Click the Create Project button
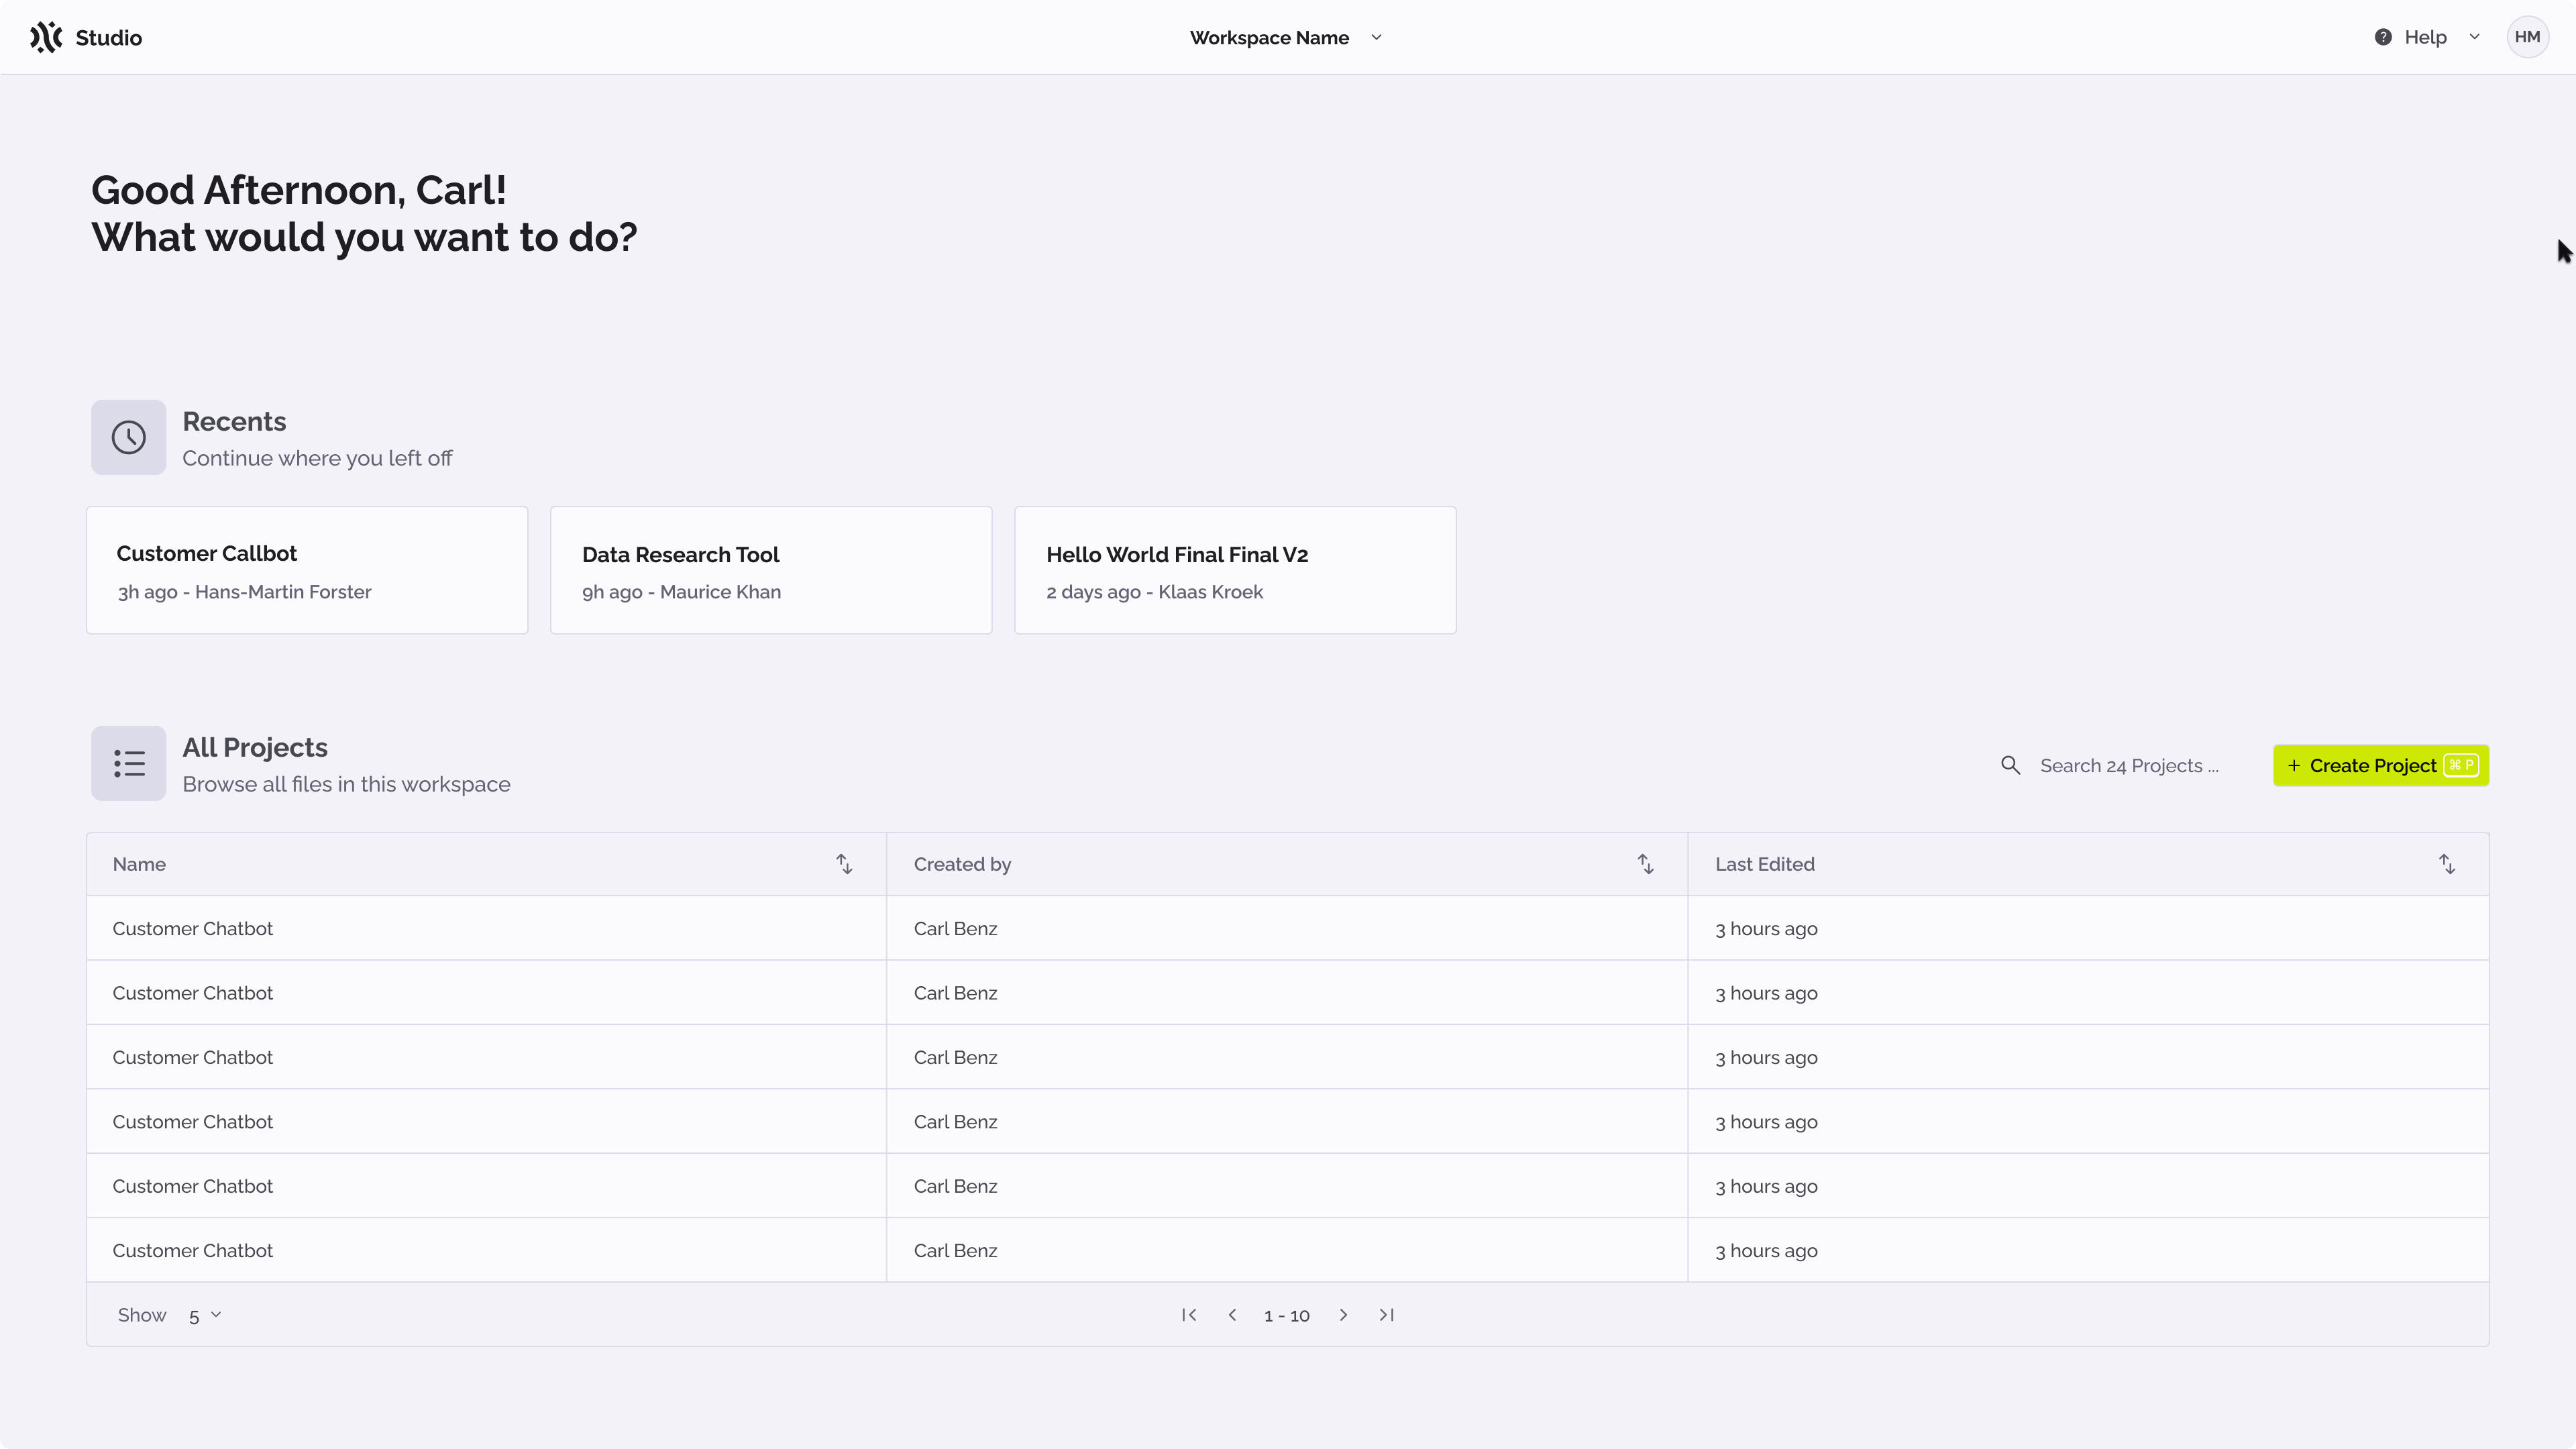Image resolution: width=2576 pixels, height=1449 pixels. [2381, 765]
